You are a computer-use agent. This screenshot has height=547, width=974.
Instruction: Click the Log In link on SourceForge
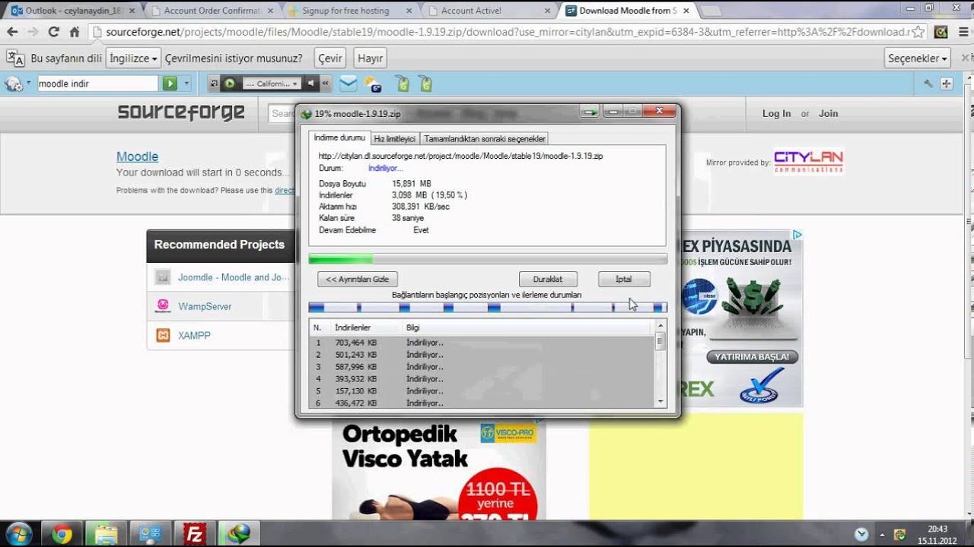[776, 113]
